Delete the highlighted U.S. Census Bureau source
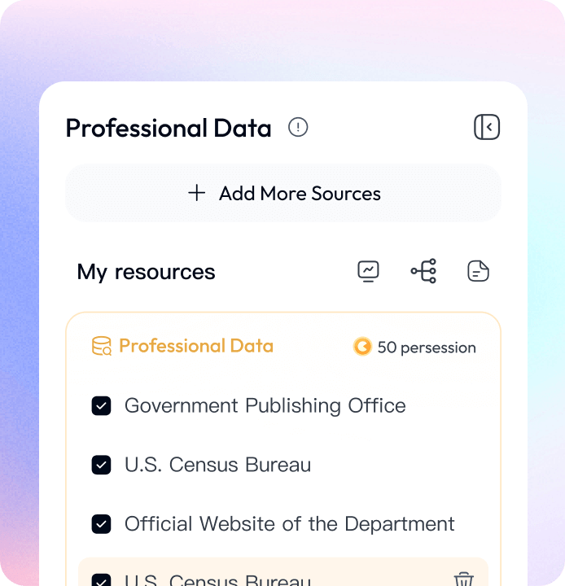 [463, 579]
